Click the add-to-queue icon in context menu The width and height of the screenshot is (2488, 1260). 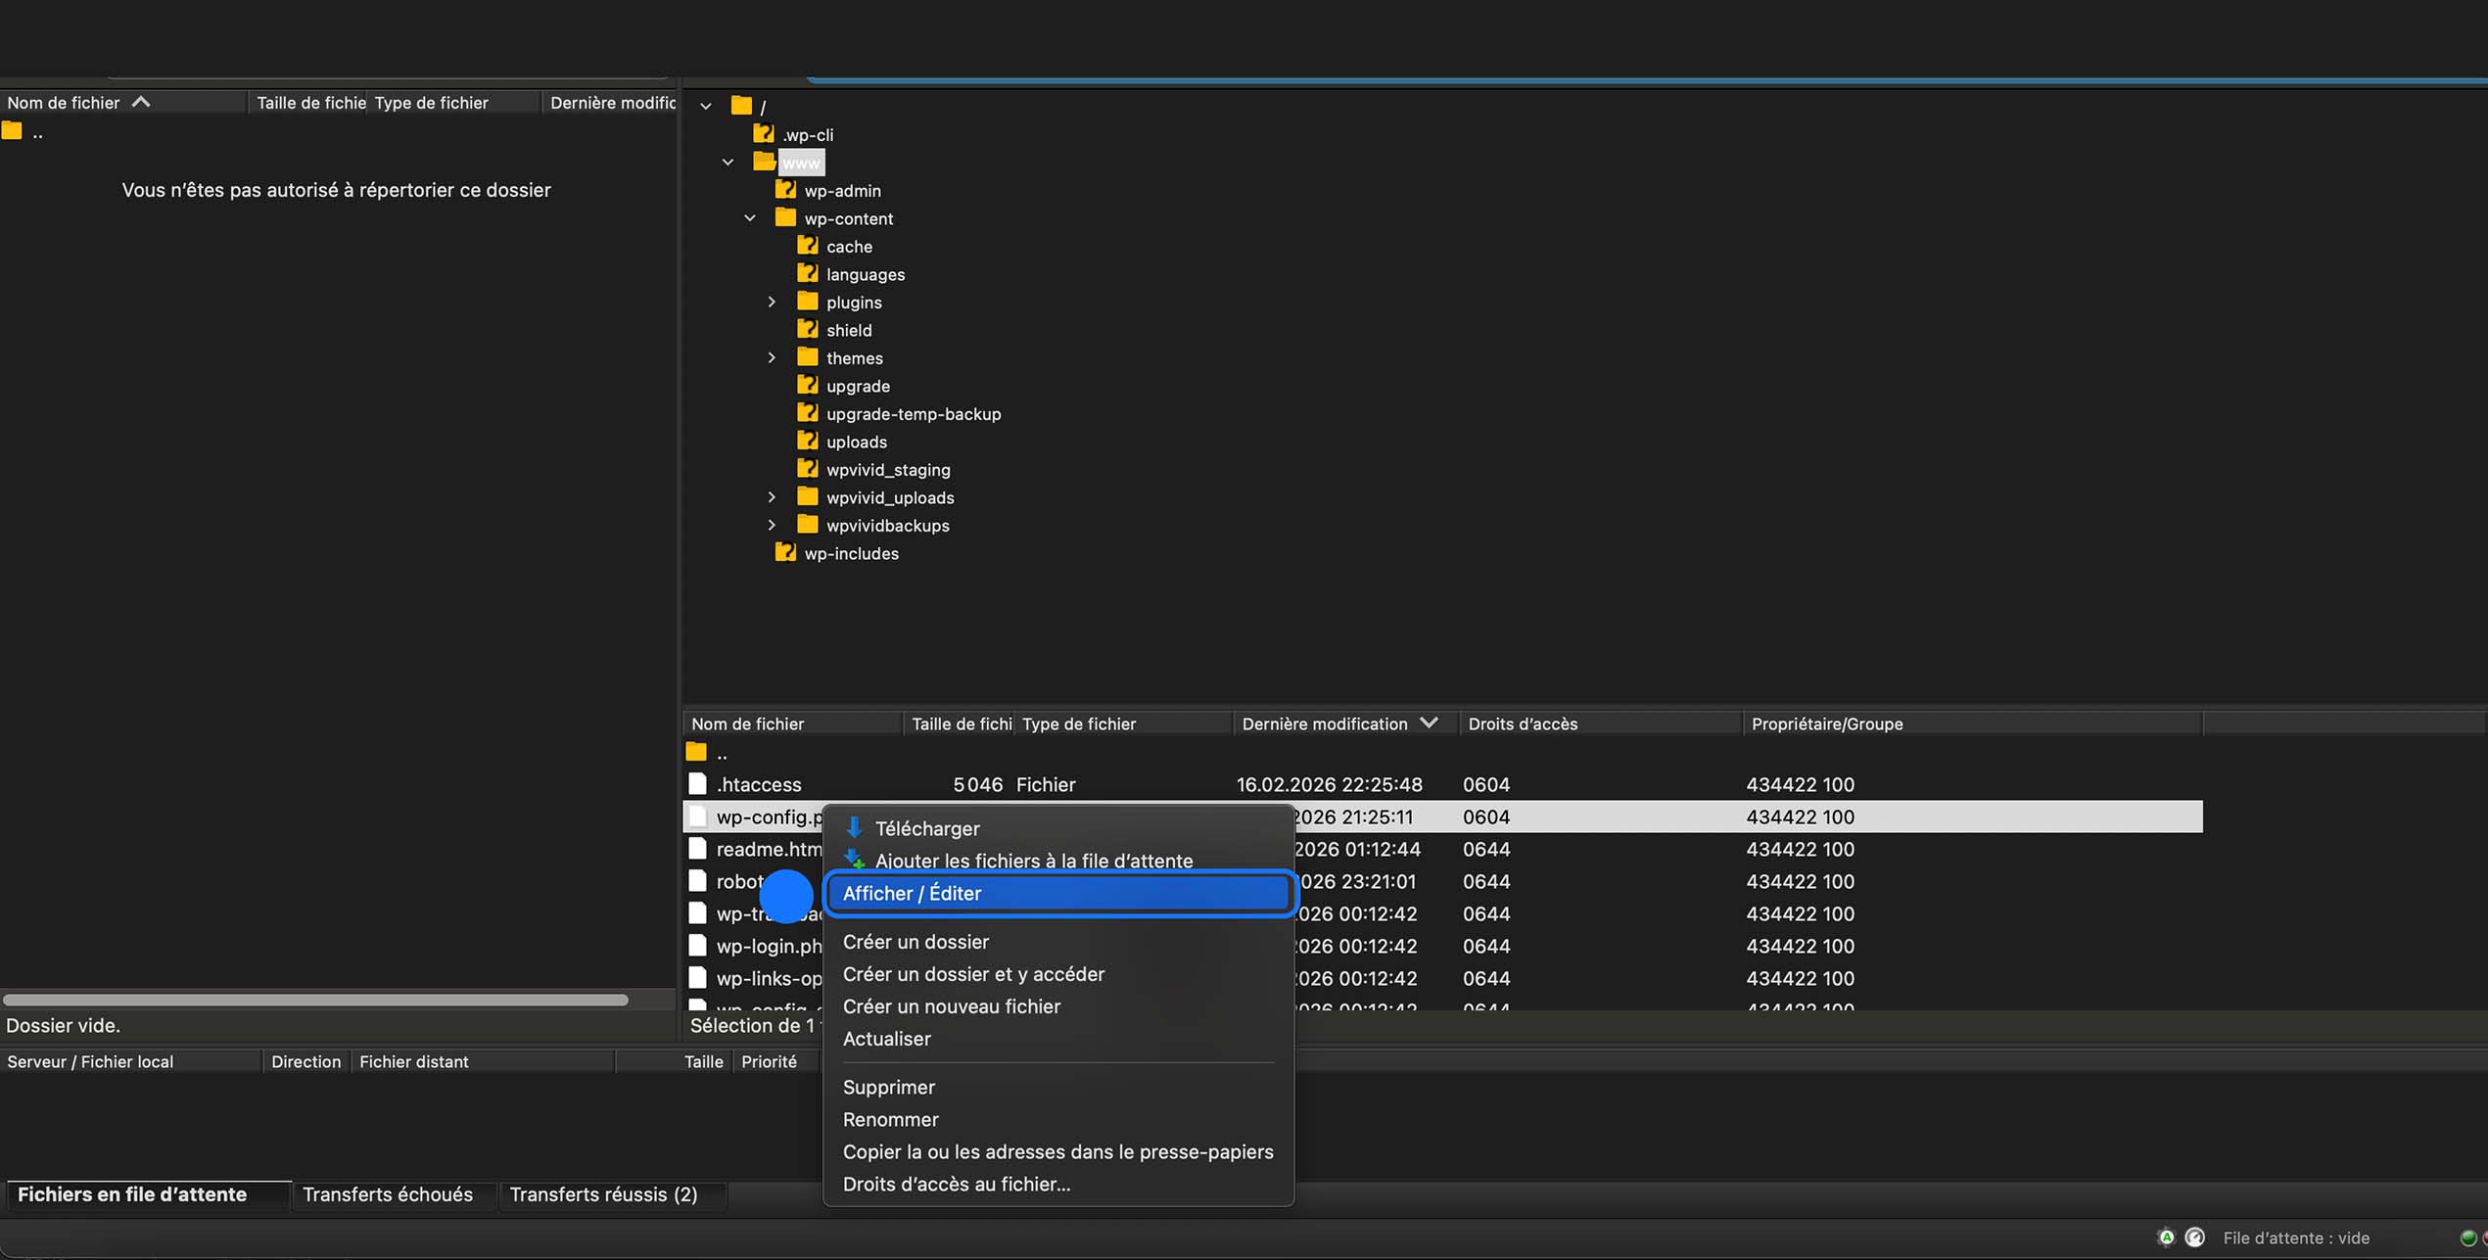[x=854, y=861]
